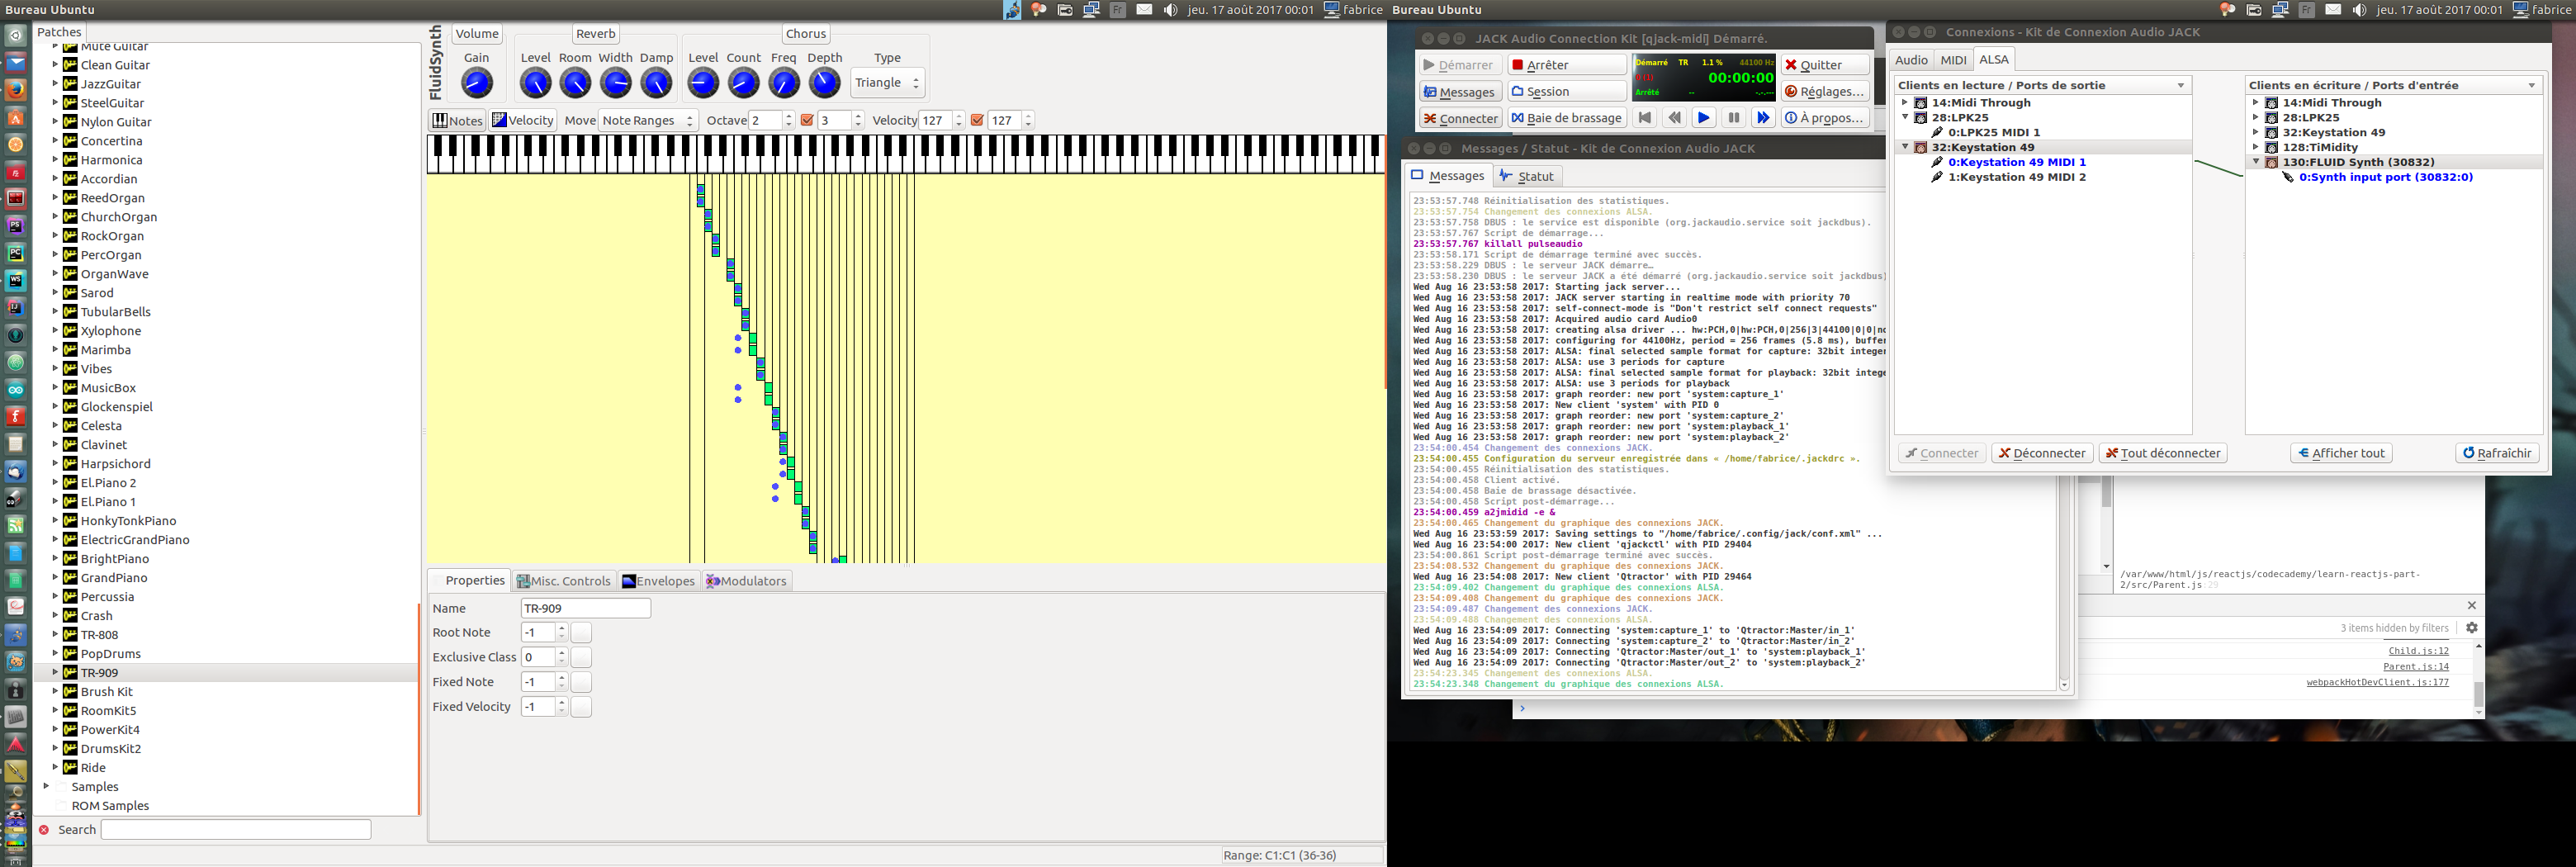The height and width of the screenshot is (867, 2576).
Task: Switch keyboard view to Velocity mode
Action: (522, 120)
